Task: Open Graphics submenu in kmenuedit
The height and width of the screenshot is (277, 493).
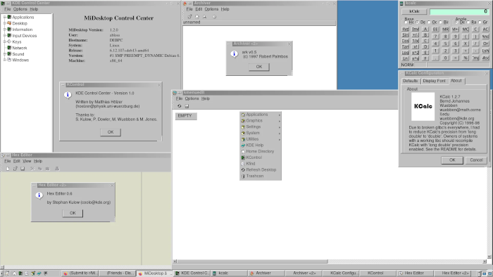Action: coord(261,121)
